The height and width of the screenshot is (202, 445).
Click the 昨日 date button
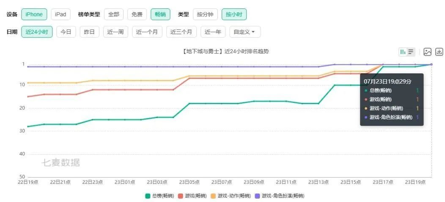(89, 32)
